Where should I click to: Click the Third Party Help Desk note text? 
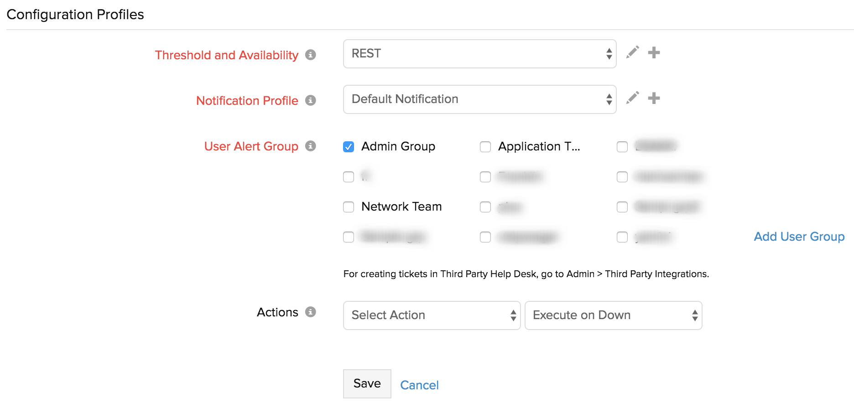coord(526,274)
